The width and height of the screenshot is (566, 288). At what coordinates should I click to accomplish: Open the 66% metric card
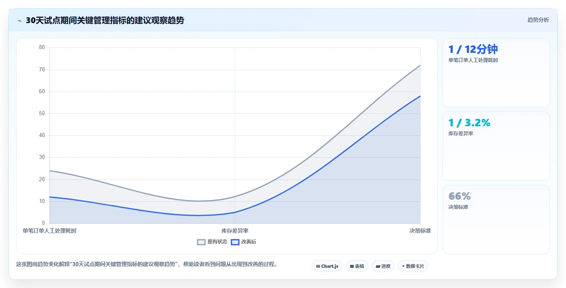coord(496,220)
